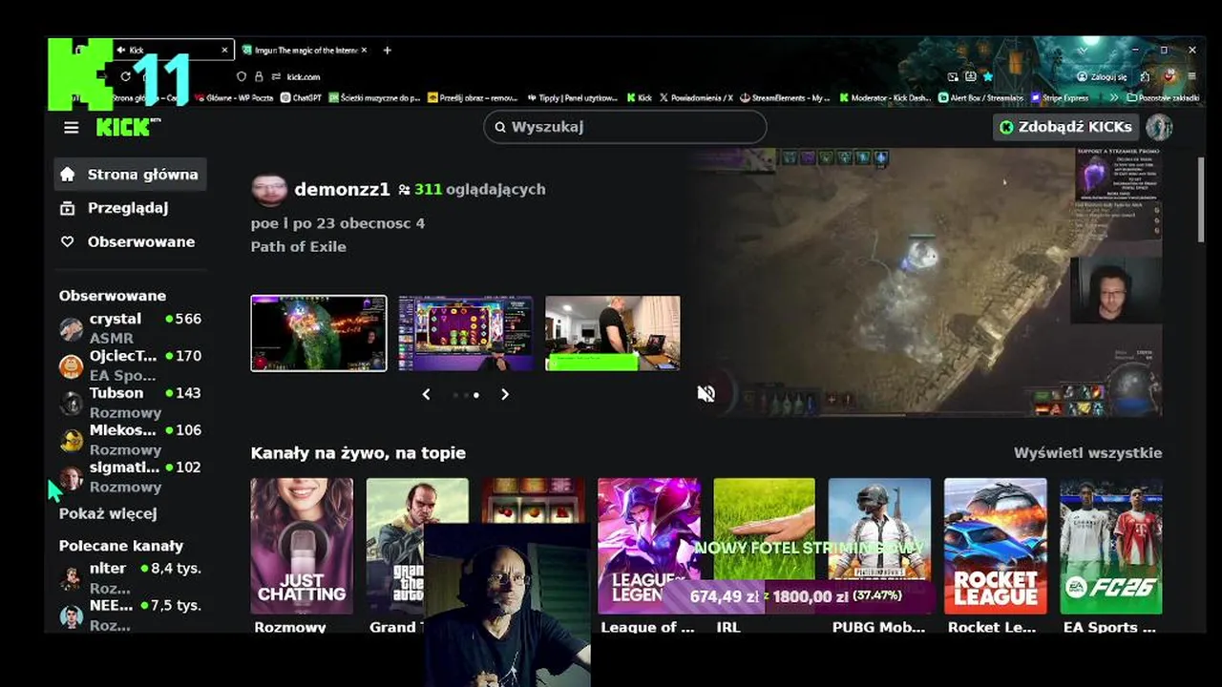
Task: Click the Zdobądź KICKs button
Action: coord(1065,127)
